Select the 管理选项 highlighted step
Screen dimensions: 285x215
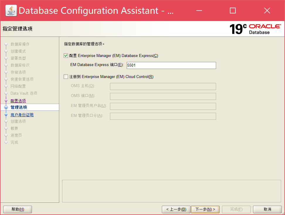point(18,107)
